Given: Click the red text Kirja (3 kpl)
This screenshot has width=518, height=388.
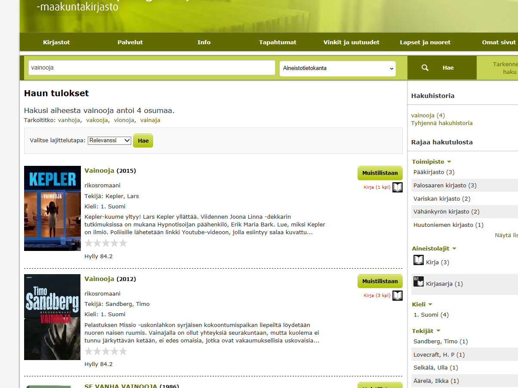Looking at the screenshot, I should click(377, 296).
